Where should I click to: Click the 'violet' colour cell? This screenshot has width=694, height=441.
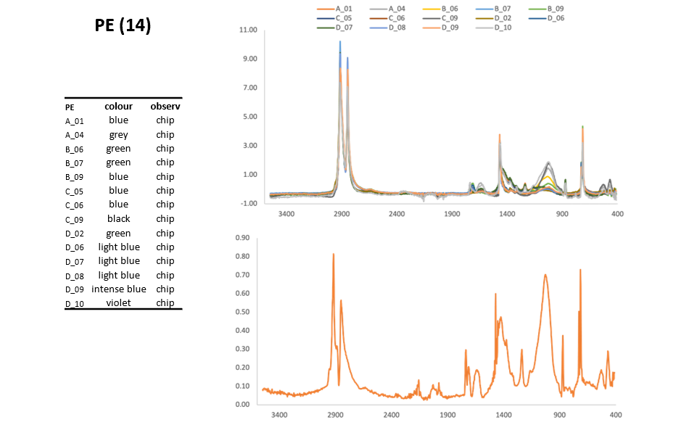coord(118,303)
